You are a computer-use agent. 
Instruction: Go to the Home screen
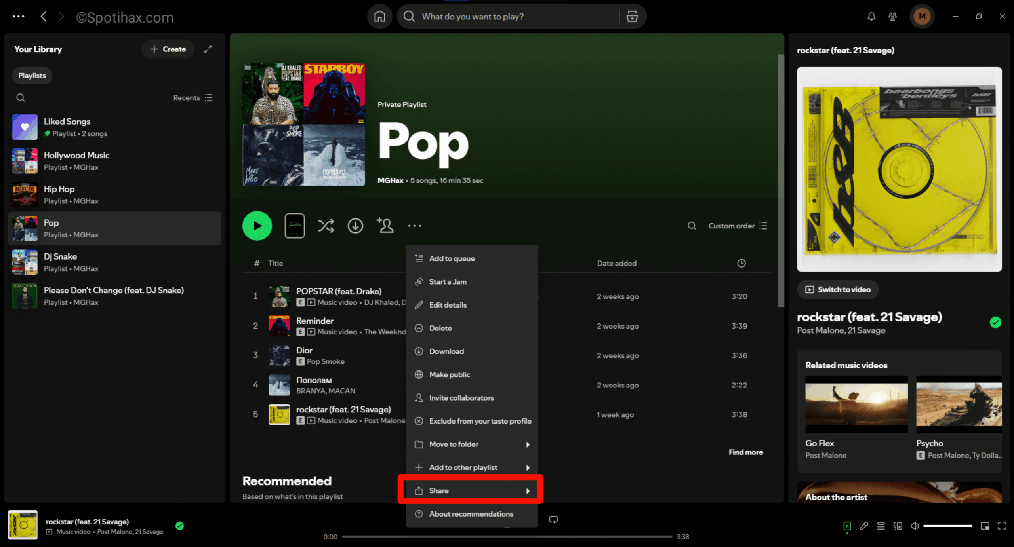[x=379, y=17]
